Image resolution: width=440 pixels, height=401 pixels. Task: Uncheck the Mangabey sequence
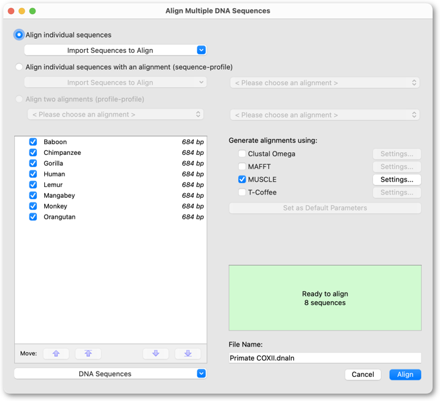pos(33,195)
